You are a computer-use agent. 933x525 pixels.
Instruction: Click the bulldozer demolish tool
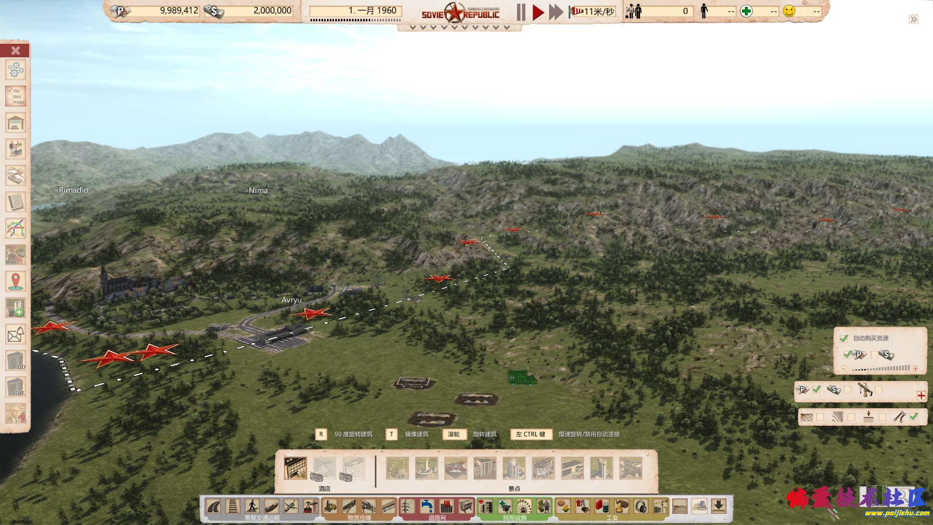click(699, 507)
